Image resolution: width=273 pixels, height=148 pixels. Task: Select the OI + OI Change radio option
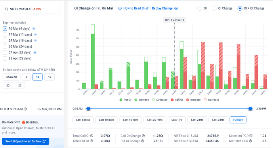[x=240, y=8]
